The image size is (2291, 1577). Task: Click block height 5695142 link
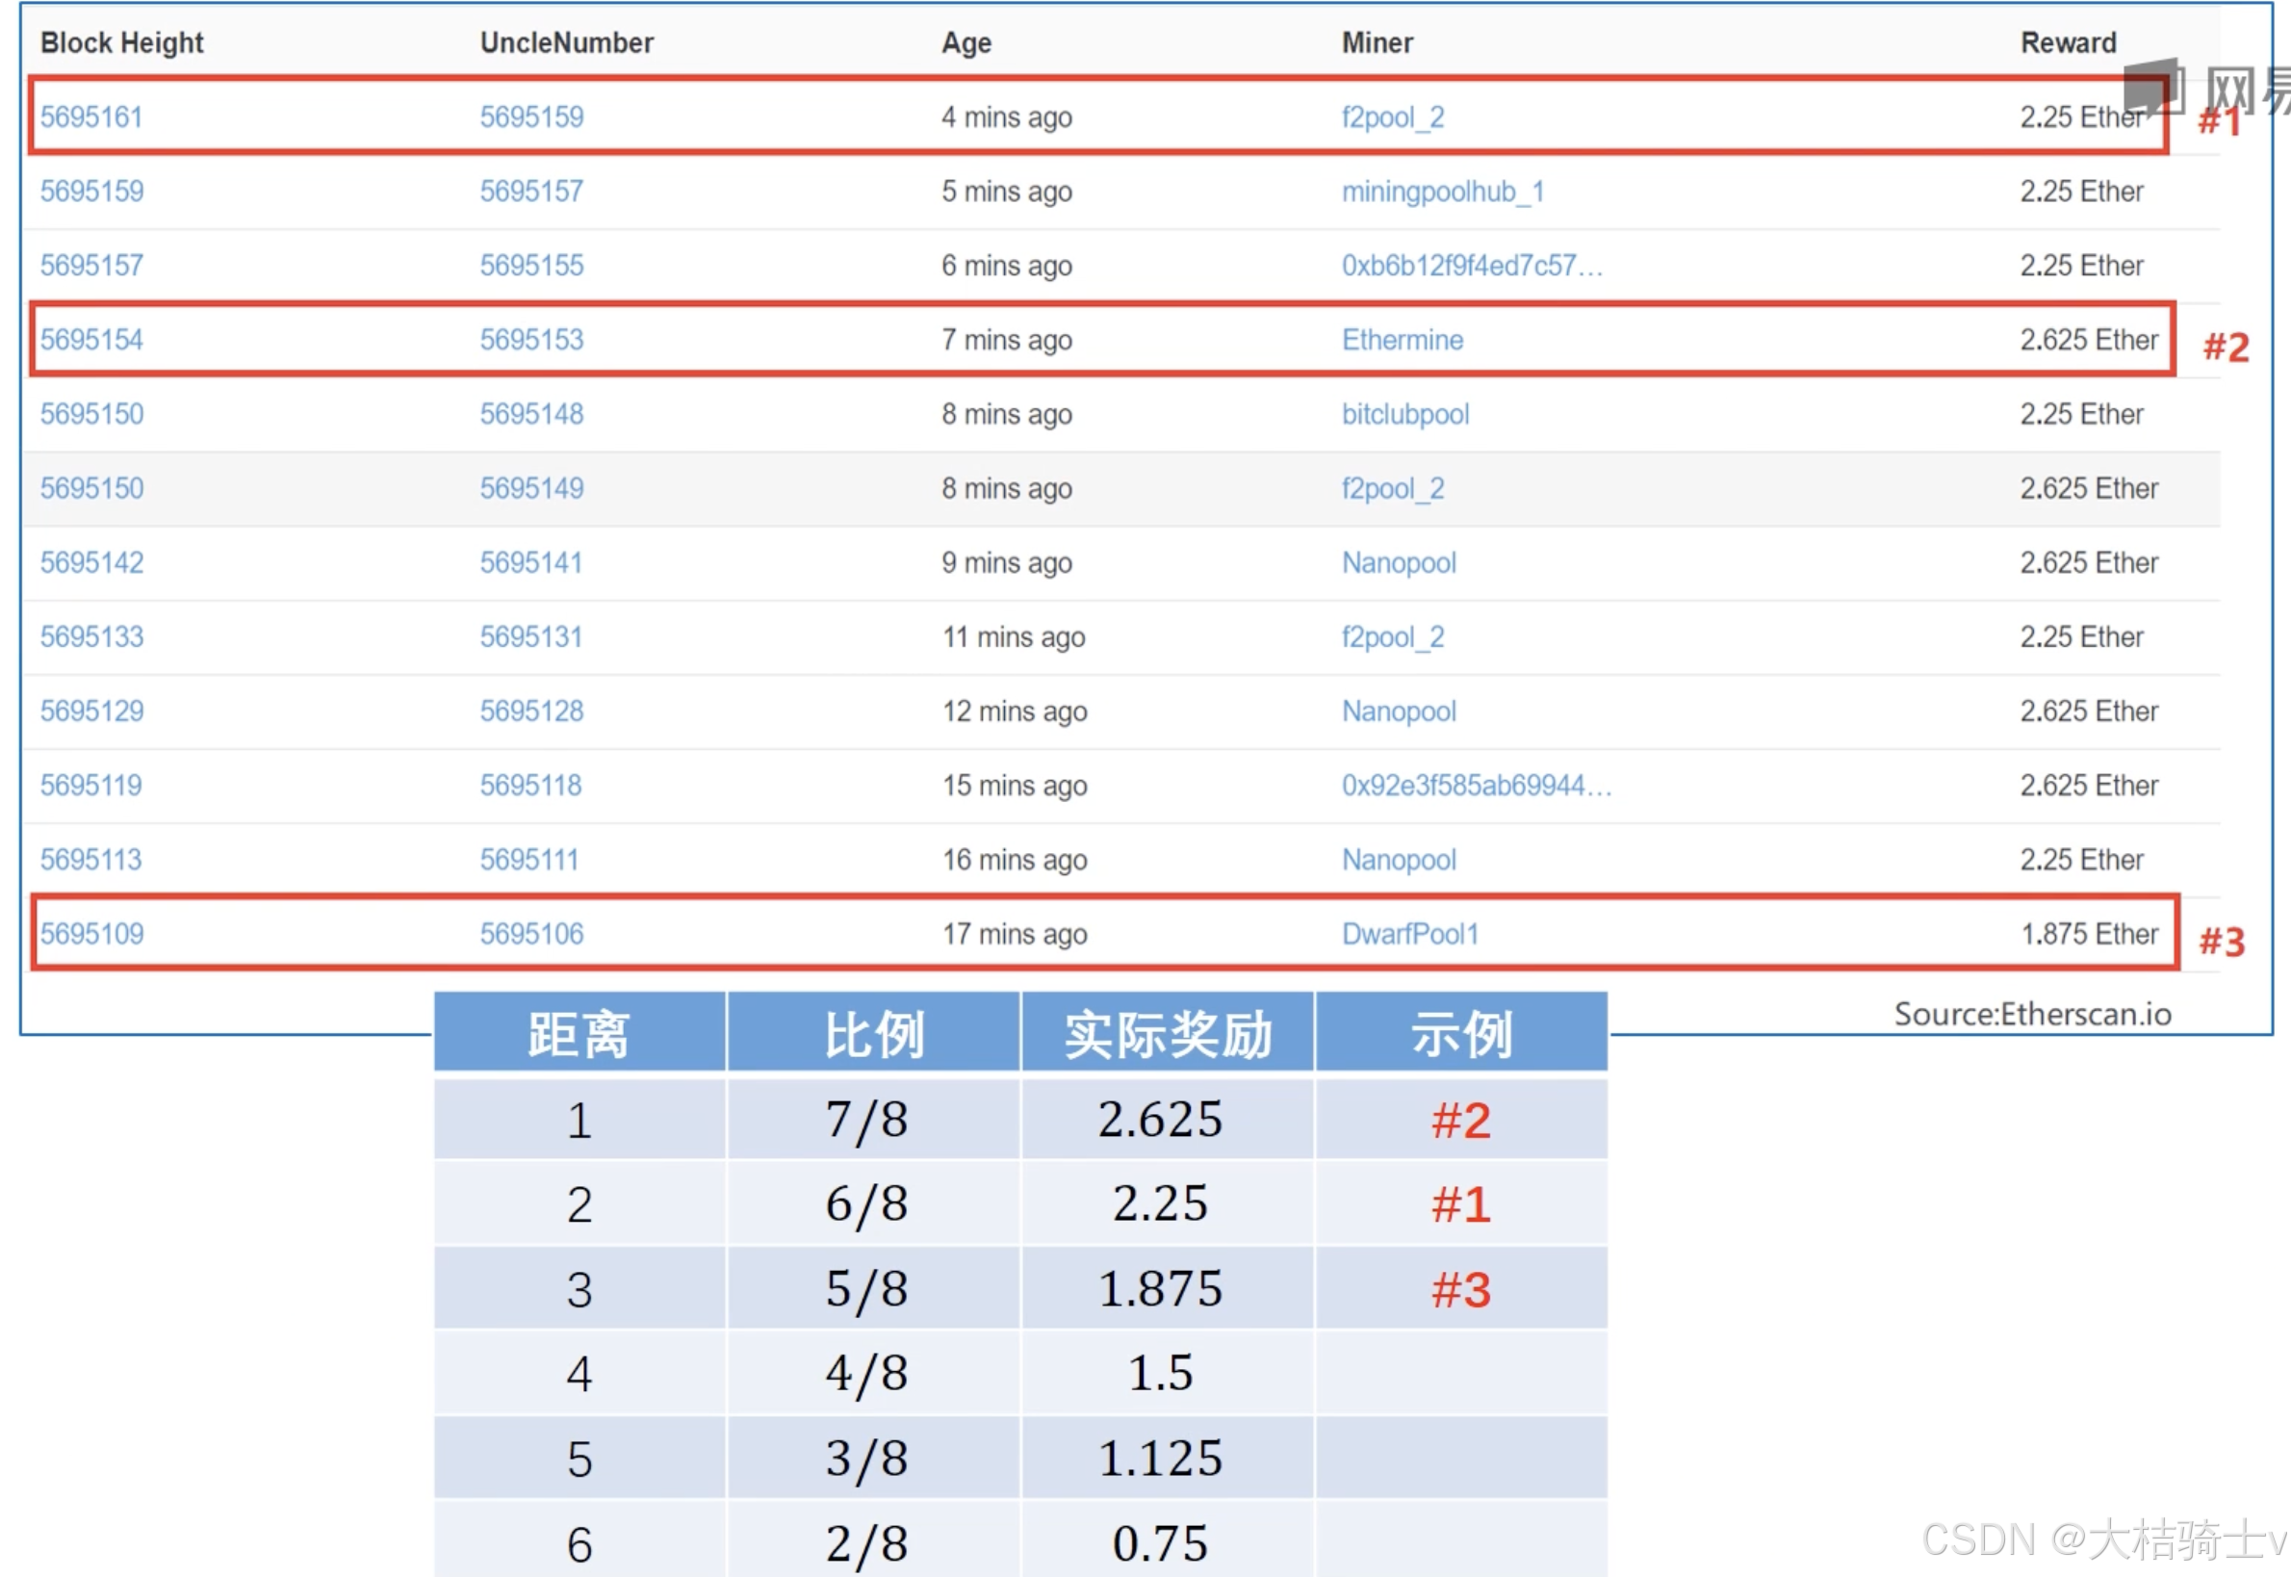point(90,562)
